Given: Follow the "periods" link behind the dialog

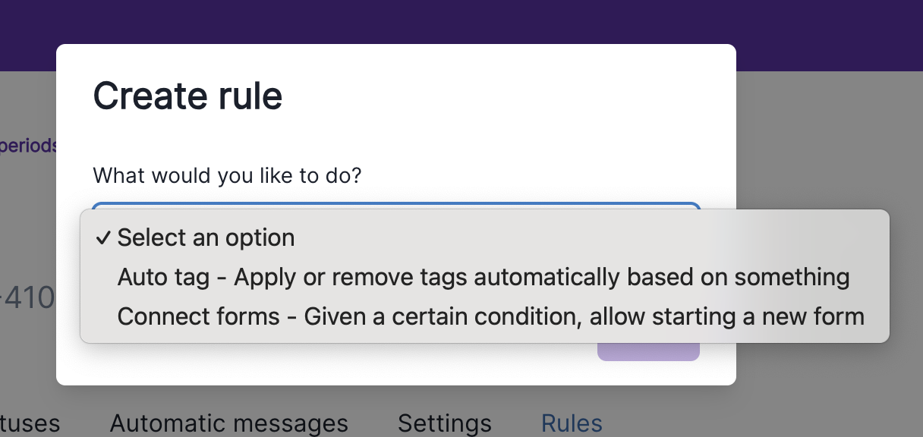Looking at the screenshot, I should tap(28, 145).
